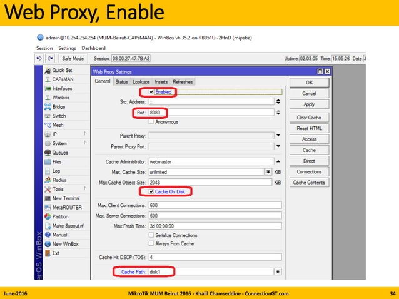Toggle the Cache On Disk checkbox
This screenshot has width=399, height=299.
click(x=151, y=191)
